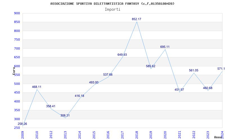The width and height of the screenshot is (225, 140).
Task: Click the 585.62 data label
Action: click(151, 66)
